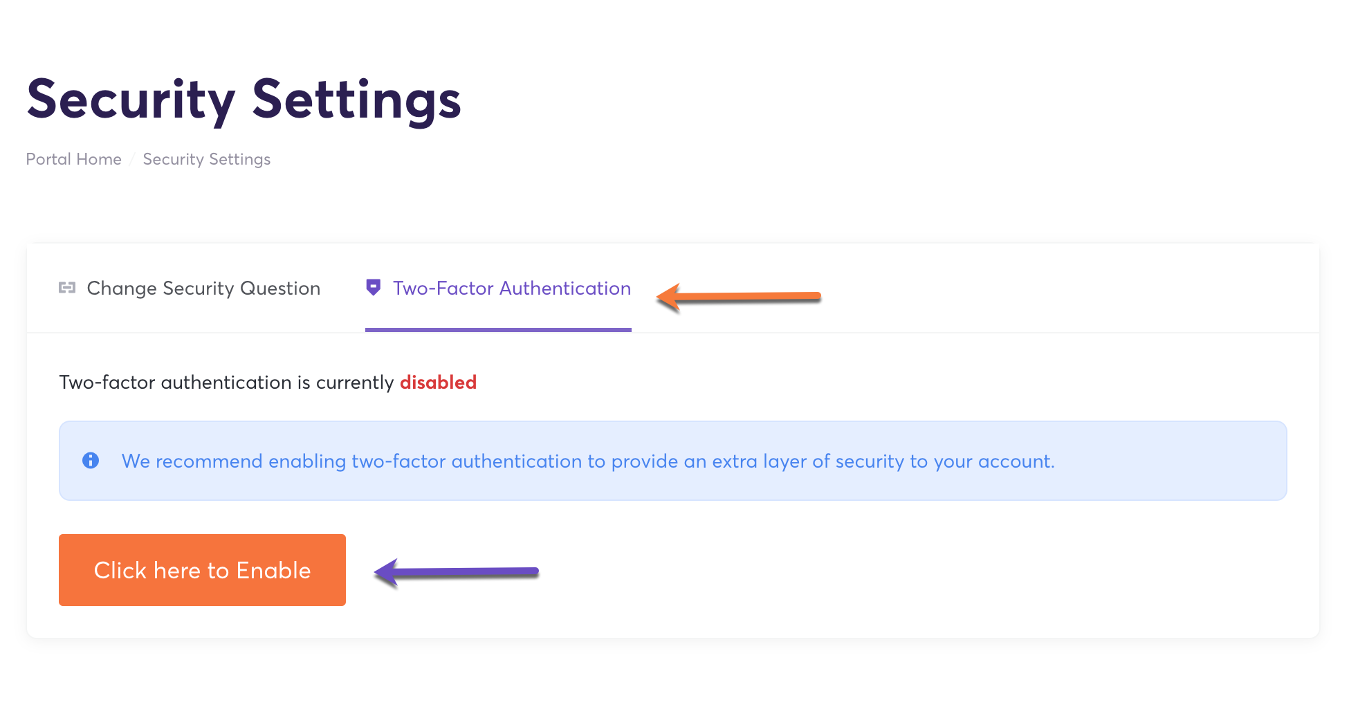Click the icon beside Change Security Question

(67, 288)
